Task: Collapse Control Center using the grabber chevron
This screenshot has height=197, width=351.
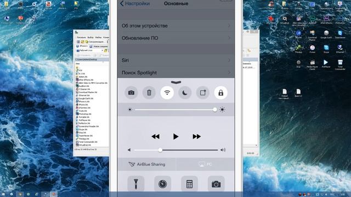Action: point(176,83)
